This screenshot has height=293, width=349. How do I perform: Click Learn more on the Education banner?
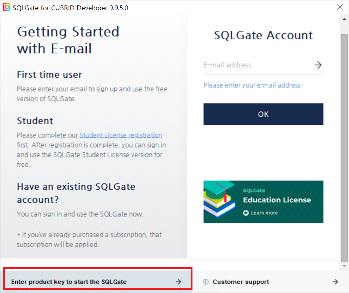pos(264,213)
